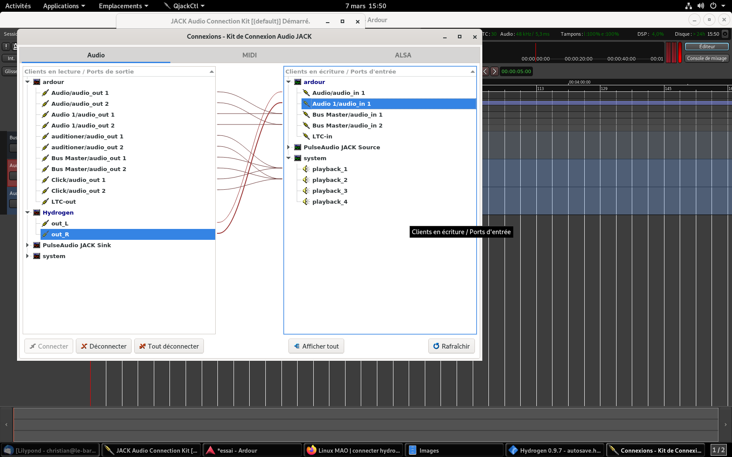Click the input-side system client icon
Viewport: 732px width, 457px height.
pos(298,158)
